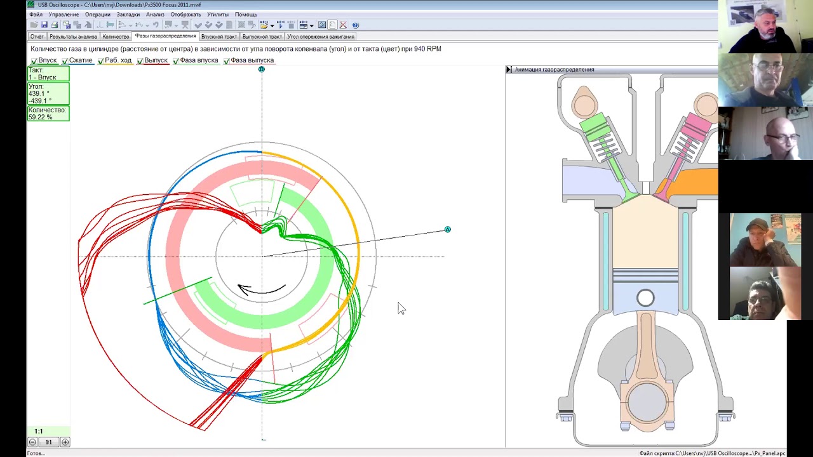This screenshot has height=457, width=813.
Task: Open the dropdown arrow next to the second waveform icon
Action: click(x=147, y=25)
